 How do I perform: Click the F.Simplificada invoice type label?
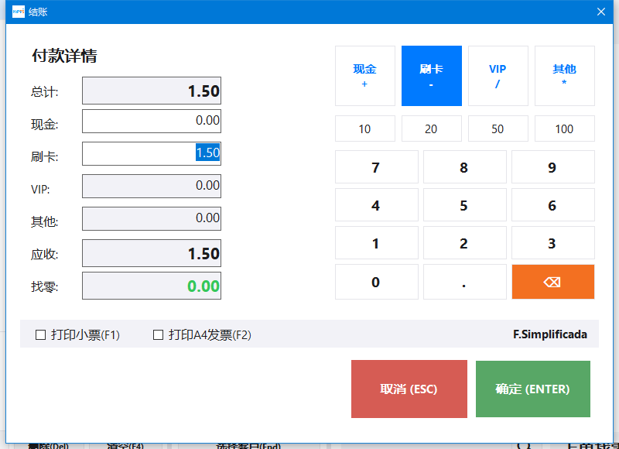(x=550, y=334)
